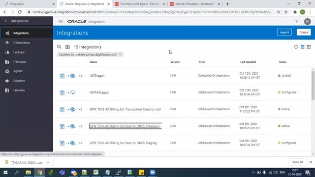Switch to grid view
The image size is (315, 177).
(309, 47)
